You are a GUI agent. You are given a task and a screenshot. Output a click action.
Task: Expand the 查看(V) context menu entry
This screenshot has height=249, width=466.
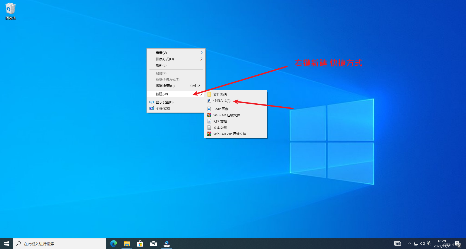point(176,53)
